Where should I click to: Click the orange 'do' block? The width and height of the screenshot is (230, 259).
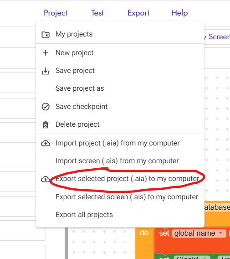coord(144,233)
